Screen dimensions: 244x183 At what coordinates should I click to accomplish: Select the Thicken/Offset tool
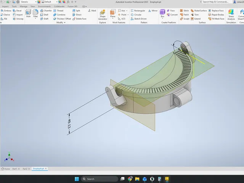62,19
